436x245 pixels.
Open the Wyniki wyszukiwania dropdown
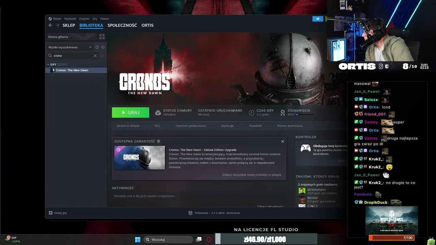pyautogui.click(x=70, y=47)
